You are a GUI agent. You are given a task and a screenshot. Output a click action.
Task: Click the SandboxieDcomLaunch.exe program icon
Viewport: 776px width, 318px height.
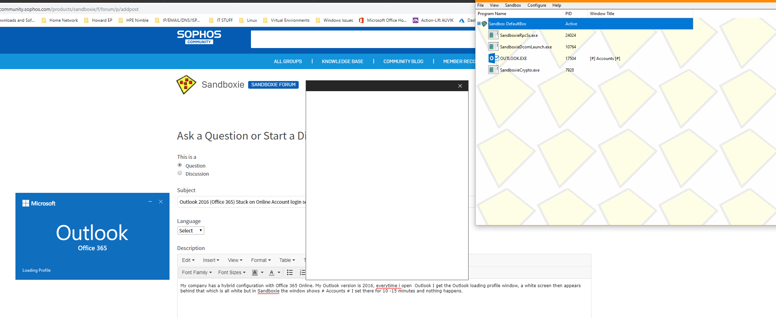click(493, 47)
